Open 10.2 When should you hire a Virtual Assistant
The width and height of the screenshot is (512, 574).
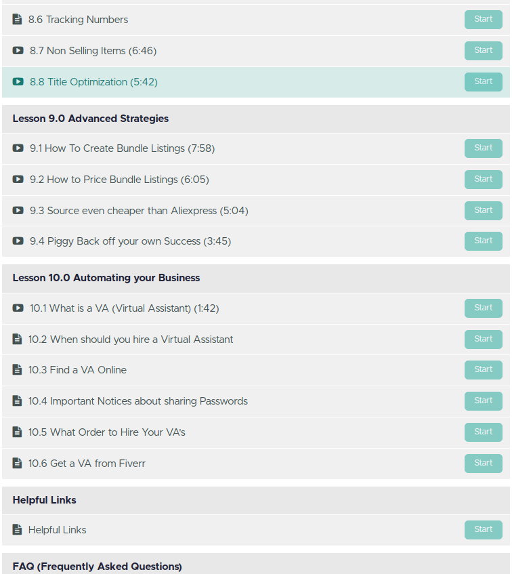click(131, 340)
